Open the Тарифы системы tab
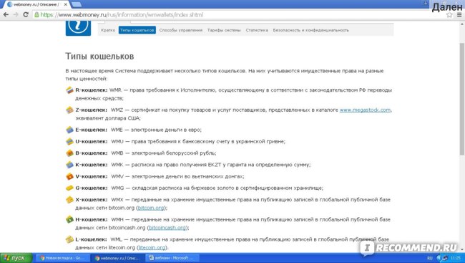Screen dimensions: 465x263 coord(224,30)
